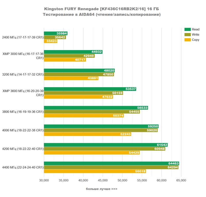This screenshot has height=197, width=206.
Task: Click the 2400 МГц category label
Action: (x=23, y=37)
